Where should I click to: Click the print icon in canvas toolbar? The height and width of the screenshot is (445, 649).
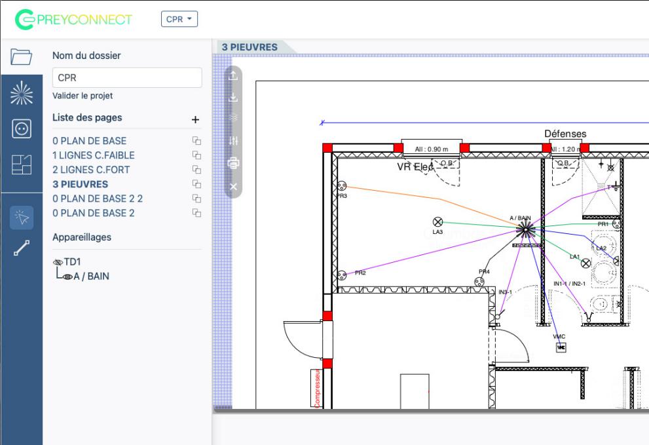tap(234, 164)
